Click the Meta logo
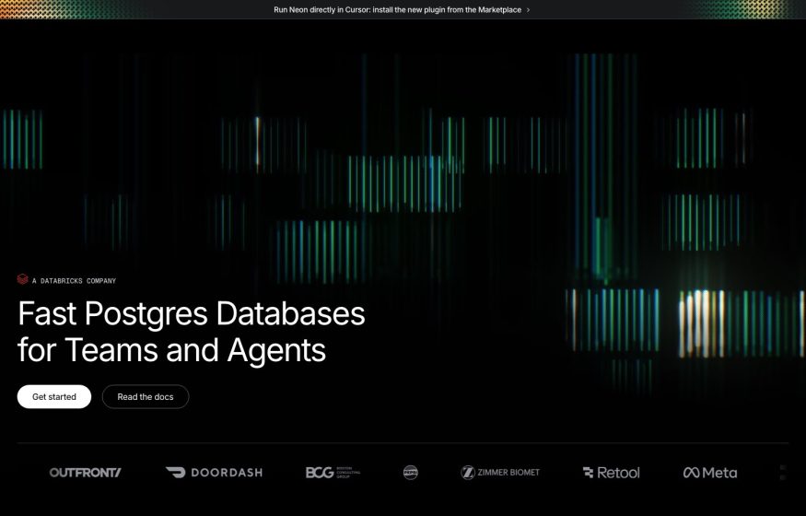Screen dimensions: 806x516 [710, 473]
